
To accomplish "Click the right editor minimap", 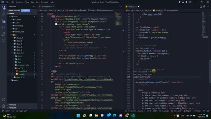I will coord(205,25).
